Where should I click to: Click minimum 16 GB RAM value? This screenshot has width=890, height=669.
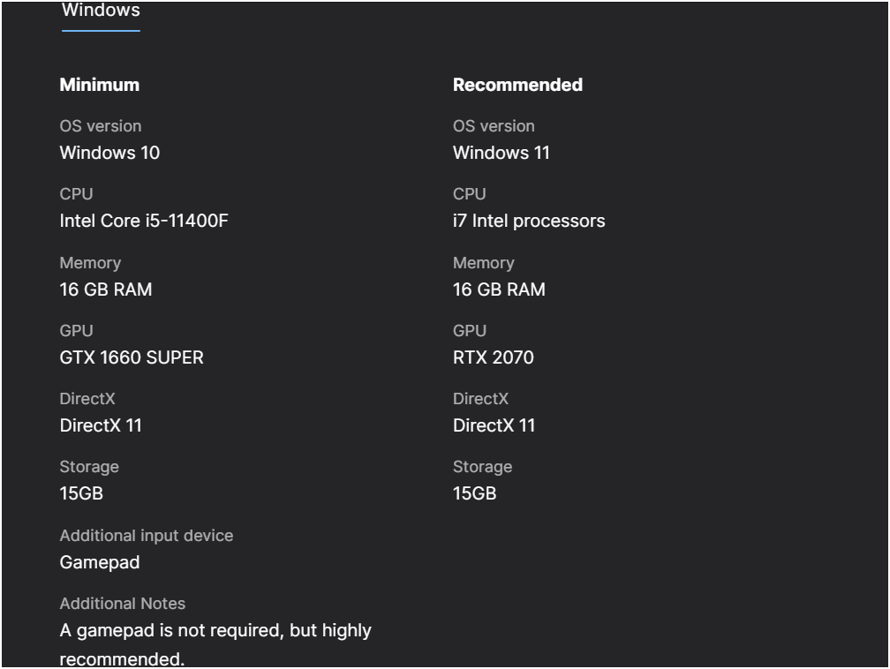coord(106,289)
